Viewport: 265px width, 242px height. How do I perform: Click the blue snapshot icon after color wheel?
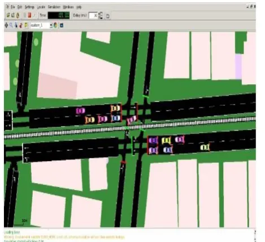(62, 25)
